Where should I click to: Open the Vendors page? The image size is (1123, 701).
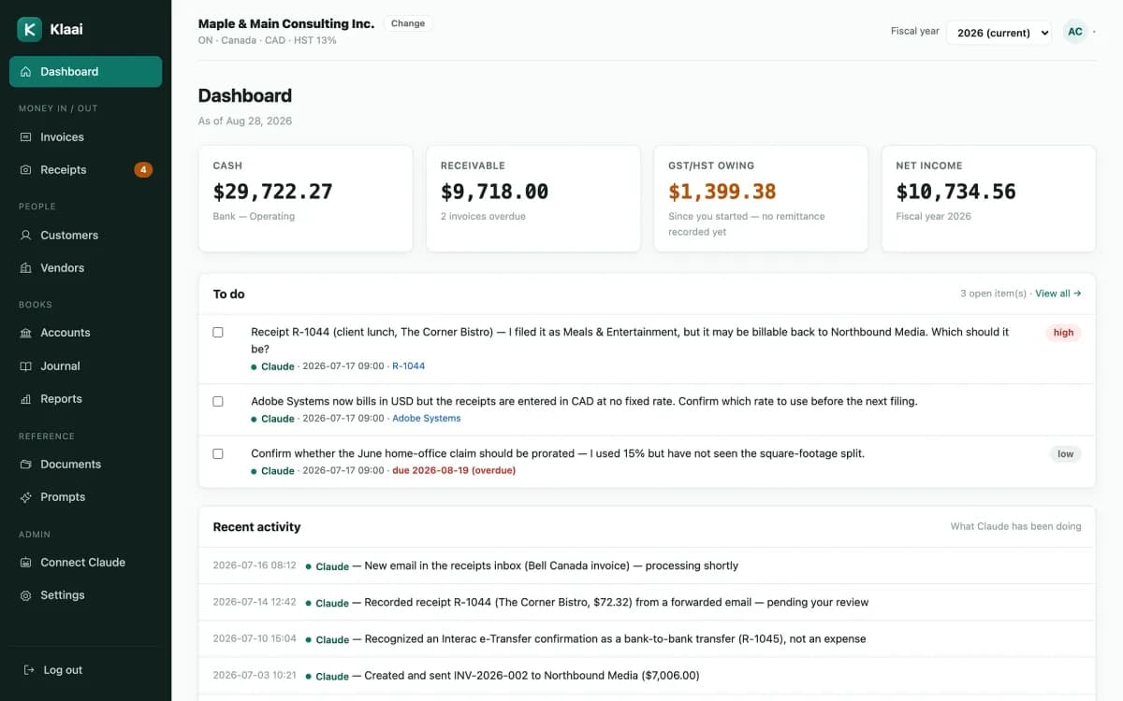85,268
